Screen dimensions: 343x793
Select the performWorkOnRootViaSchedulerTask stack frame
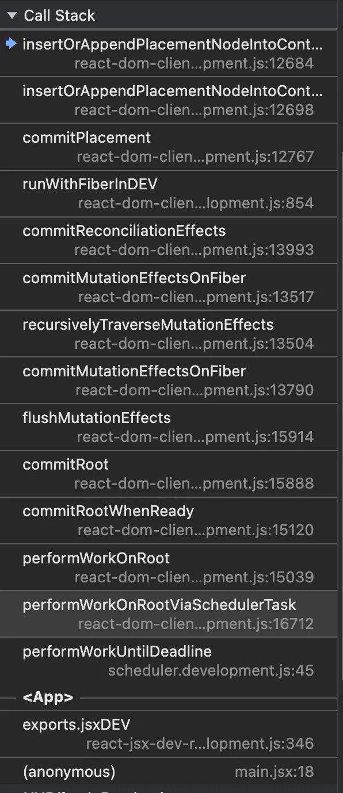(169, 613)
